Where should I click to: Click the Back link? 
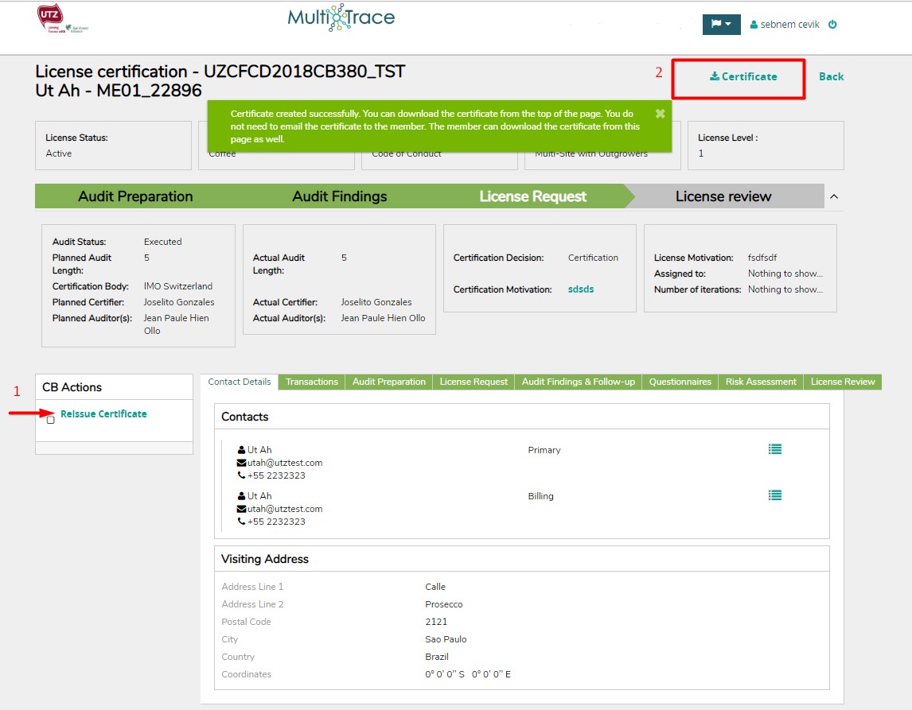click(831, 76)
